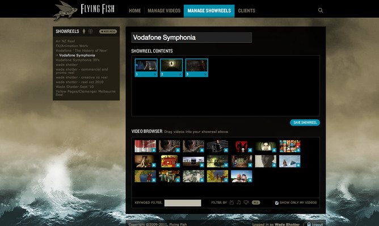Uncheck Show Only My Videos
The height and width of the screenshot is (226, 379).
point(277,203)
